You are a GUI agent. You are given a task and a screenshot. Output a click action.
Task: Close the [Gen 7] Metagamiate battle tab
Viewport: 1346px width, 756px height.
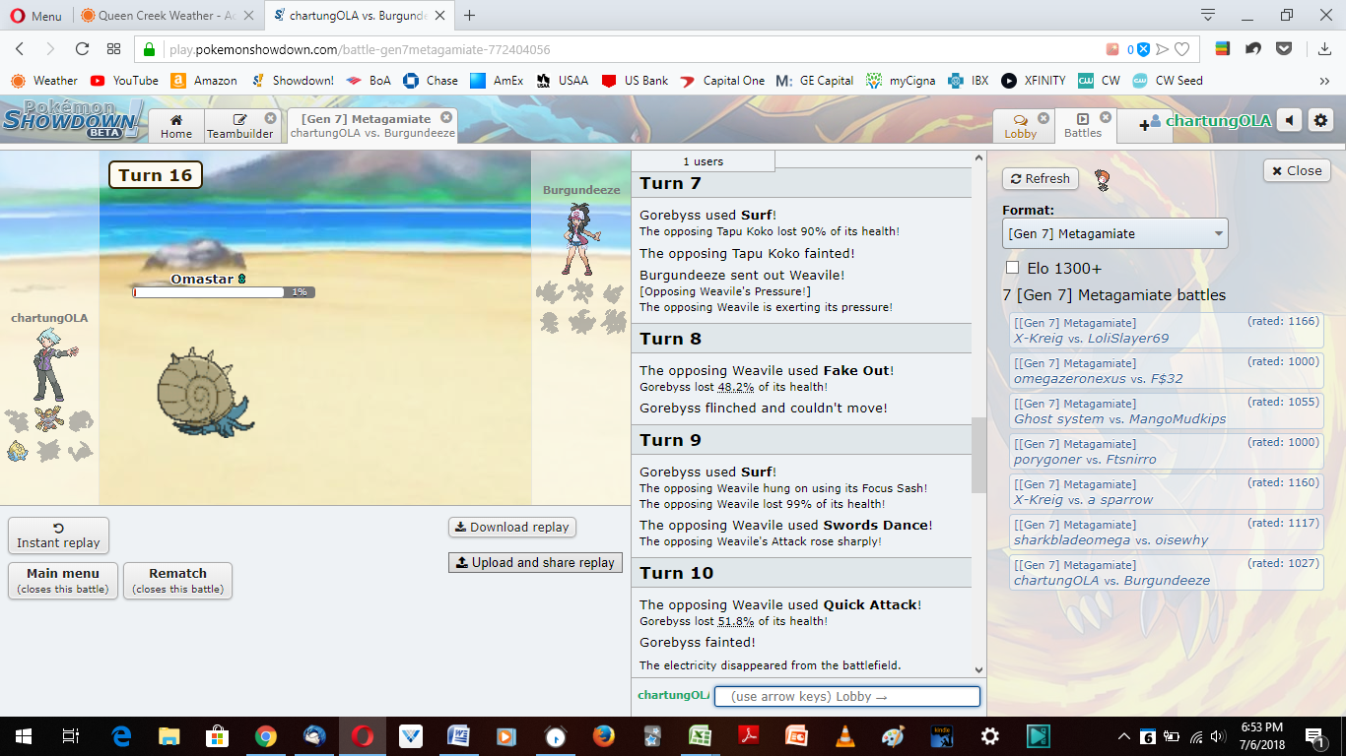pos(446,117)
